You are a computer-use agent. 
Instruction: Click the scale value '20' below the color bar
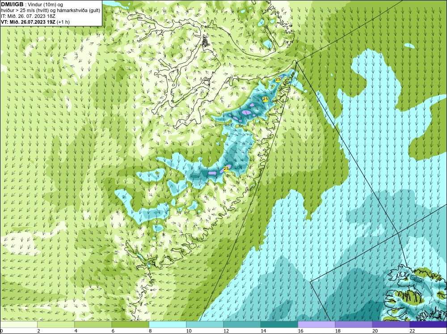(x=375, y=331)
